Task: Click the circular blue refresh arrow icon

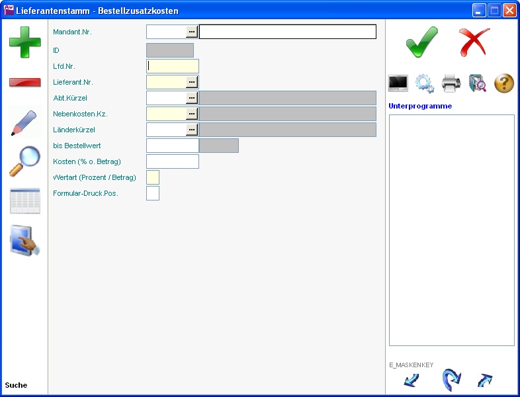Action: 451,380
